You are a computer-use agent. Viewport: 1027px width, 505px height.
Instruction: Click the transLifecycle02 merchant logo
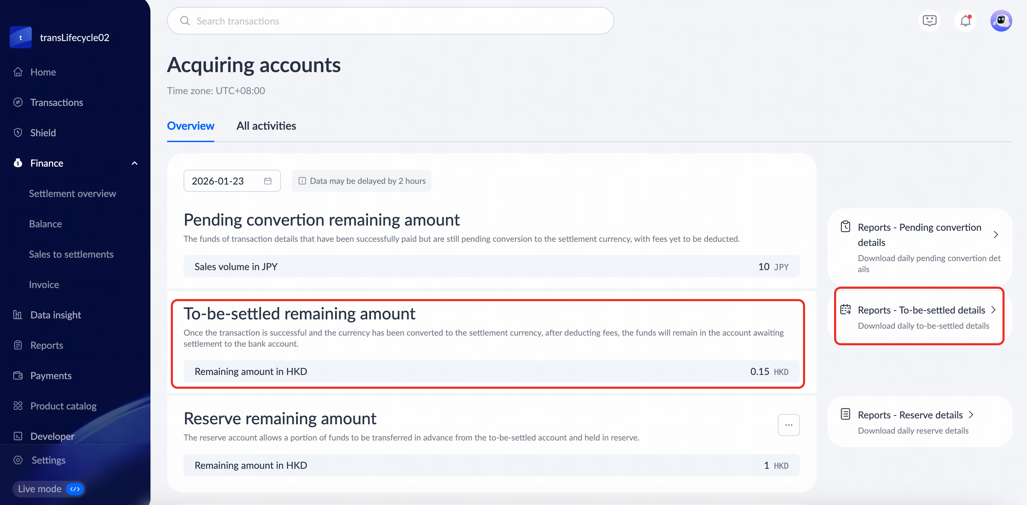coord(21,38)
